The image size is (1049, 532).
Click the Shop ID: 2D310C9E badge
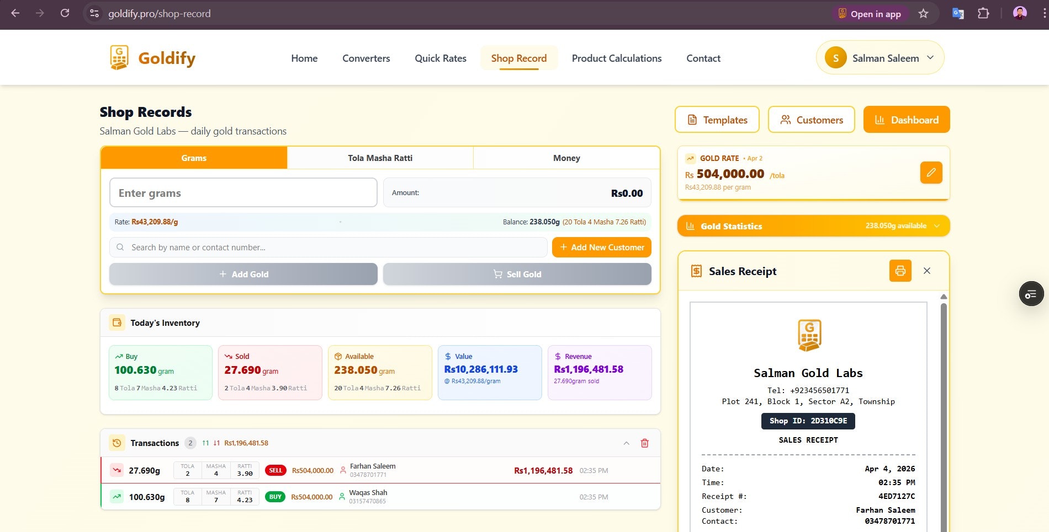pos(808,421)
